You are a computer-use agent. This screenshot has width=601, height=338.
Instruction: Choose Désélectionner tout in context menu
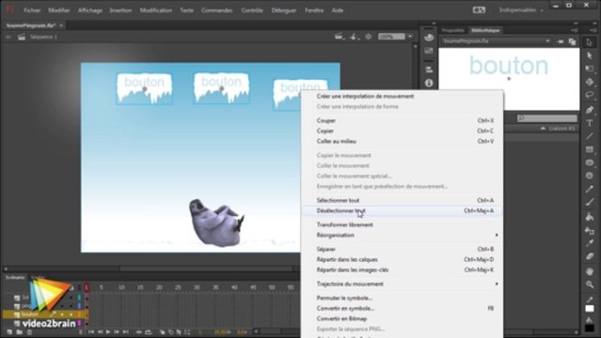pos(402,210)
